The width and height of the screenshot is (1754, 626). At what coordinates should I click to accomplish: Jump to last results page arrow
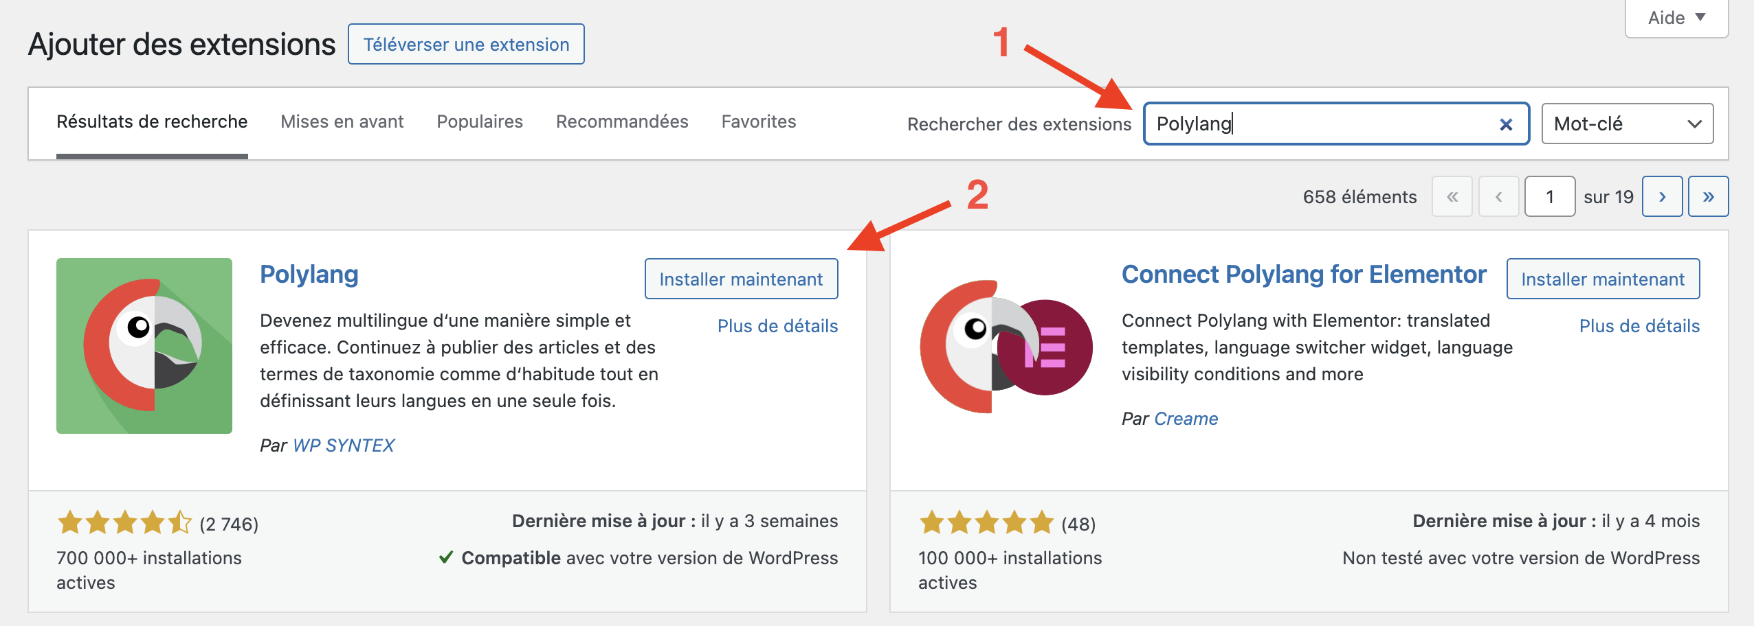[x=1708, y=197]
